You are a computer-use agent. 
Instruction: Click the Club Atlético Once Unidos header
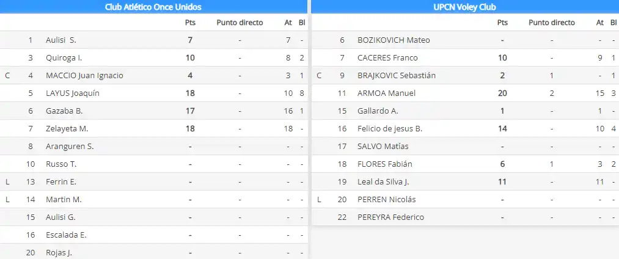153,7
